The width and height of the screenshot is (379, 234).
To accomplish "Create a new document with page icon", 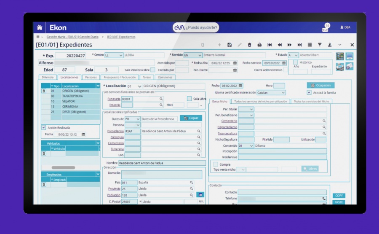I will 203,45.
